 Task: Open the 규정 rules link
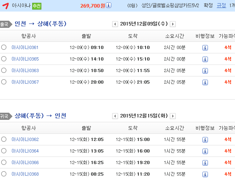[x=221, y=6]
